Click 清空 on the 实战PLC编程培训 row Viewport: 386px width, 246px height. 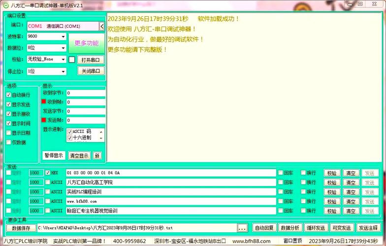tap(351, 192)
